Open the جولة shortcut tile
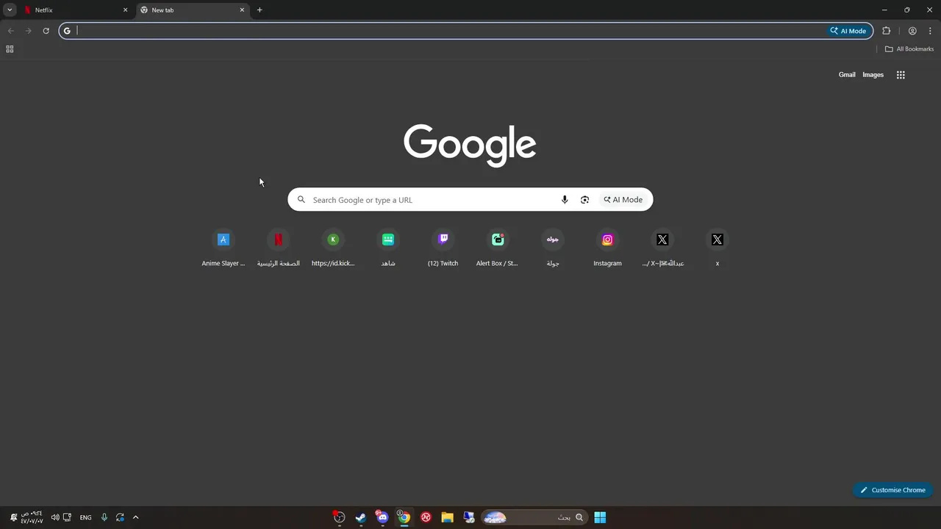 point(553,248)
